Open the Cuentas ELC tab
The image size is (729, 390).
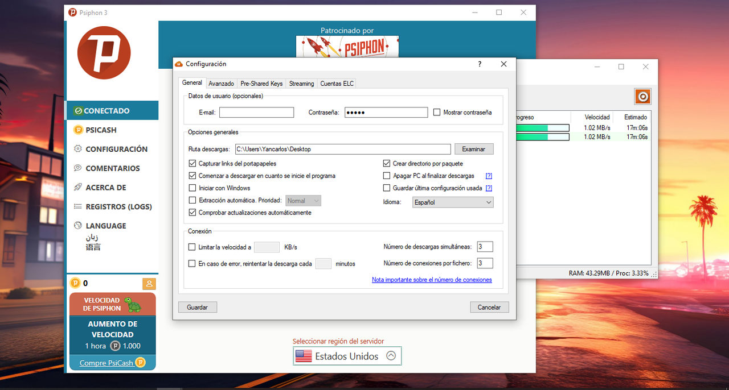click(337, 84)
